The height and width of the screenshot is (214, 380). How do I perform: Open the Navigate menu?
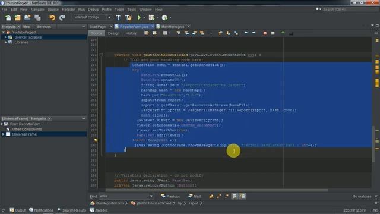pyautogui.click(x=37, y=10)
